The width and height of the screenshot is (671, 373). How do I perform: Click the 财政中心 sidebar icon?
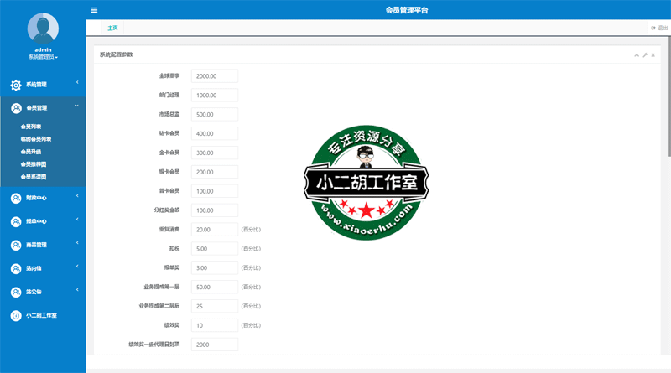[x=16, y=199]
